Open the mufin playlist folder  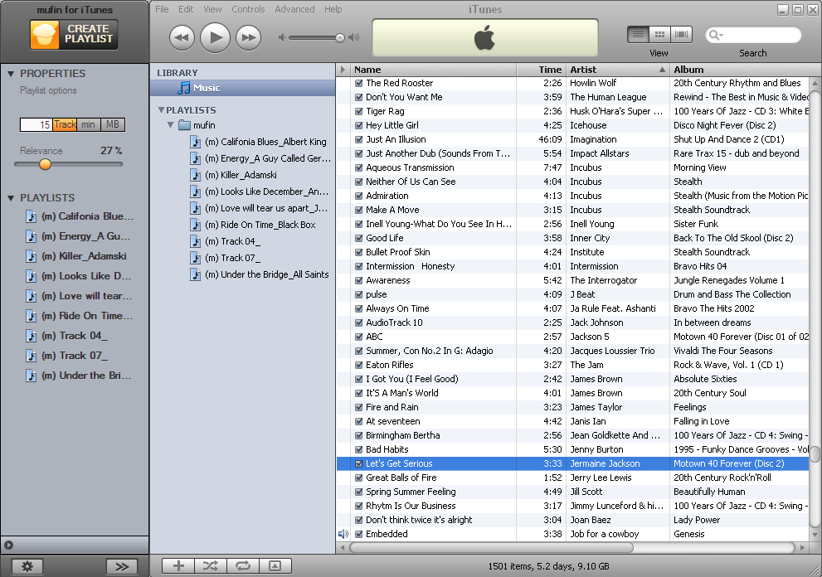(197, 125)
